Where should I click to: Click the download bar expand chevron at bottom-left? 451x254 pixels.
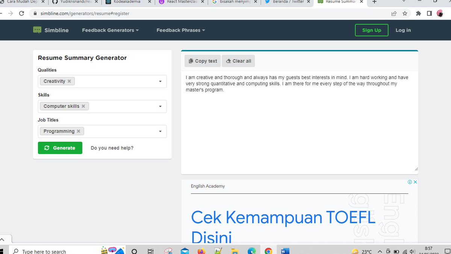(x=2, y=239)
